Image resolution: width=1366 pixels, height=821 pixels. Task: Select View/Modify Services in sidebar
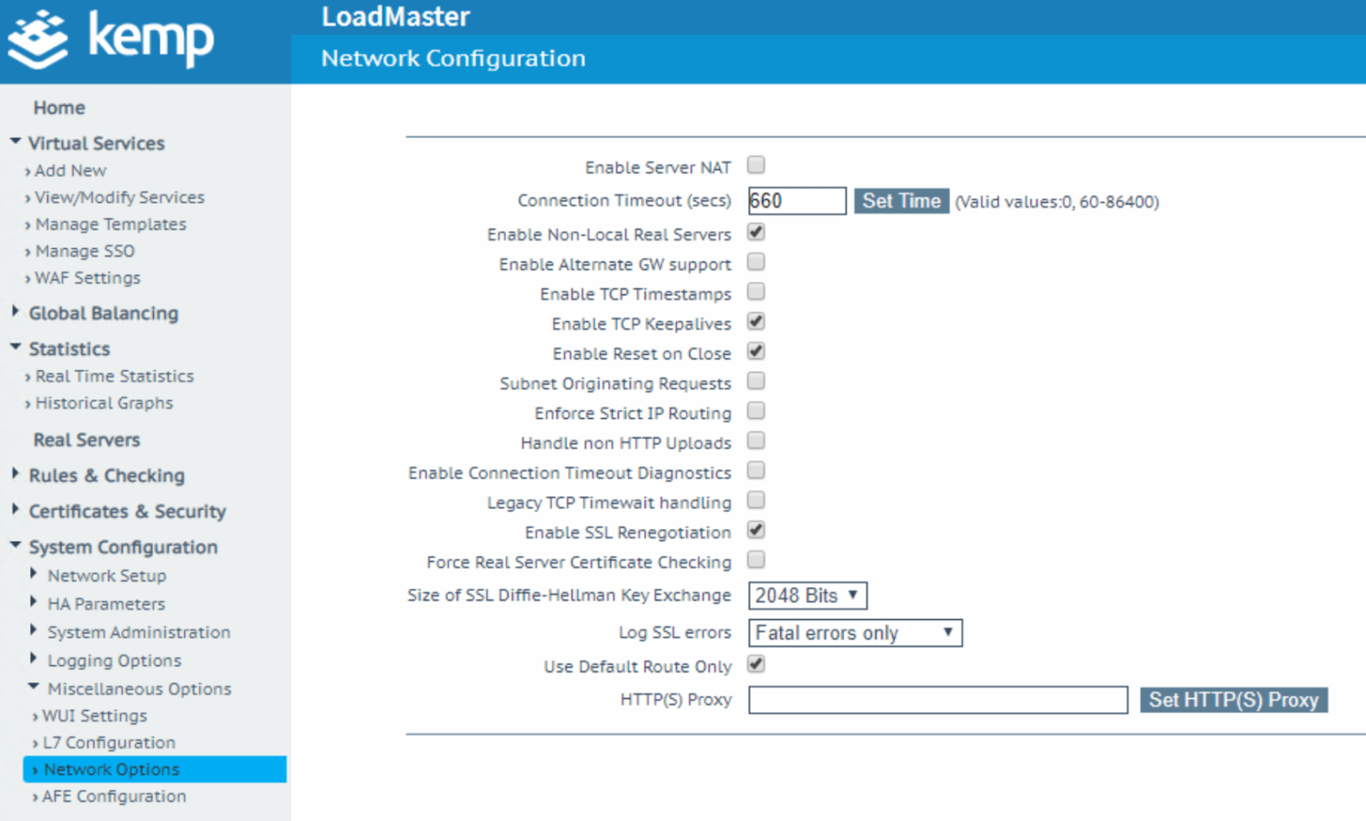click(x=119, y=197)
